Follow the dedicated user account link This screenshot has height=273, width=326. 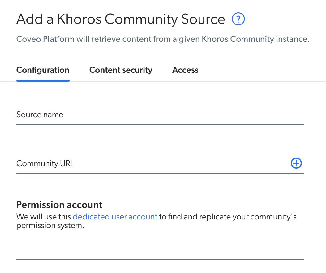(115, 217)
